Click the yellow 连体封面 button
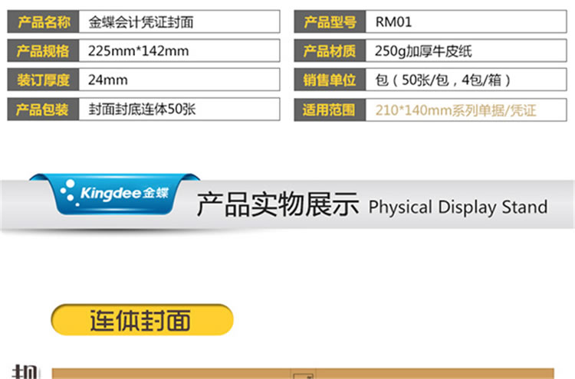Image resolution: width=575 pixels, height=379 pixels. 143,319
